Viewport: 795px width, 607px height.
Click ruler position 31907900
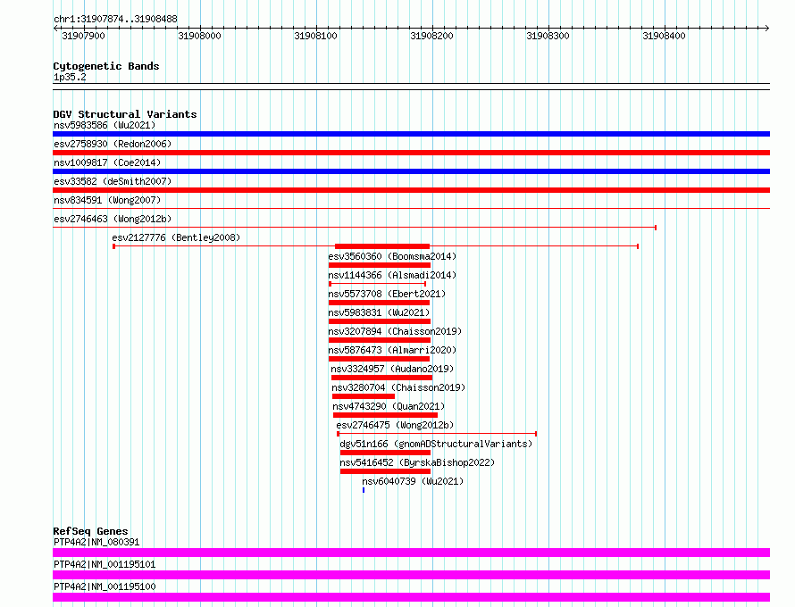[84, 36]
